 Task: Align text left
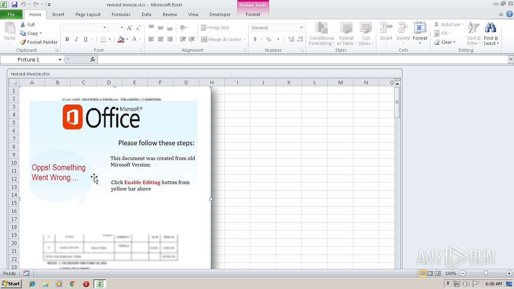tap(151, 39)
